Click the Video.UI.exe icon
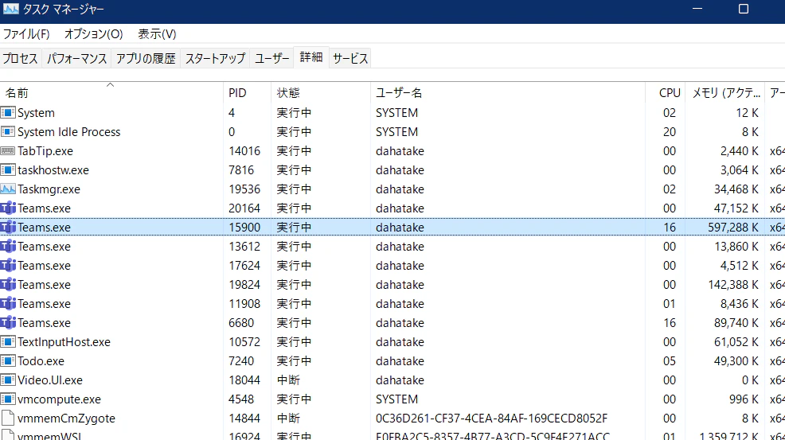 [8, 380]
